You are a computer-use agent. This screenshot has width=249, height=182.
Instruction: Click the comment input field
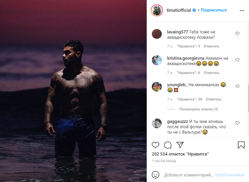pos(189,175)
